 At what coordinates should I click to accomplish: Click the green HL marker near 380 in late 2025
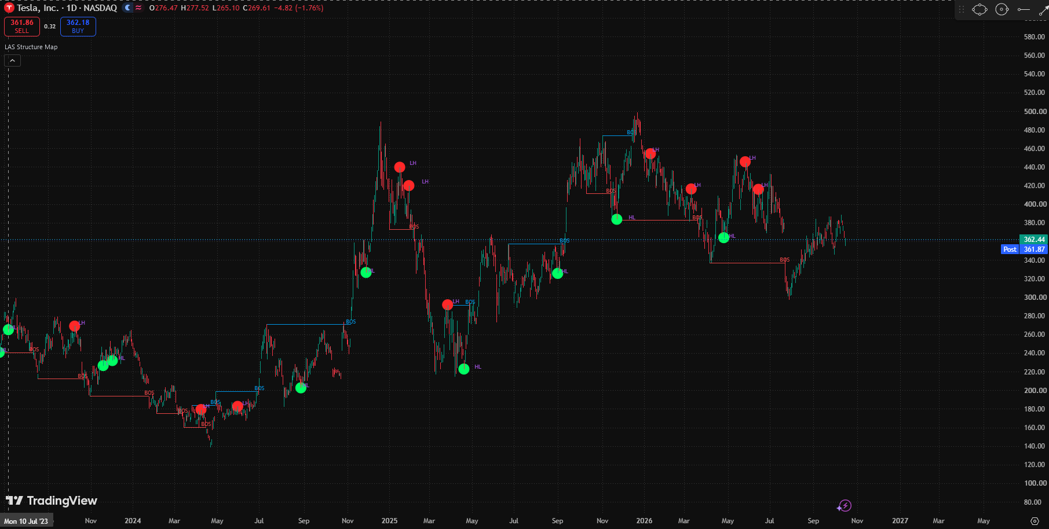point(617,219)
